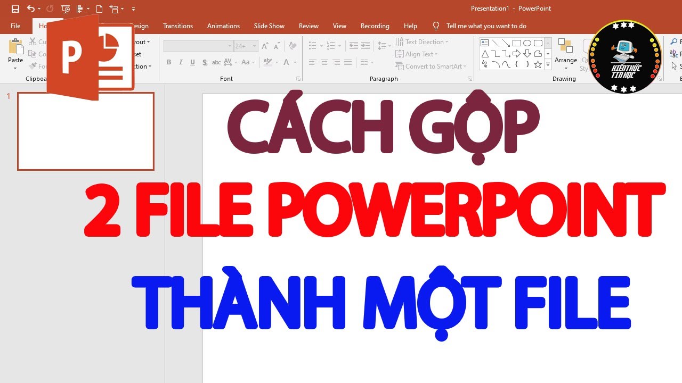
Task: Click the Numbering list icon
Action: (x=330, y=46)
